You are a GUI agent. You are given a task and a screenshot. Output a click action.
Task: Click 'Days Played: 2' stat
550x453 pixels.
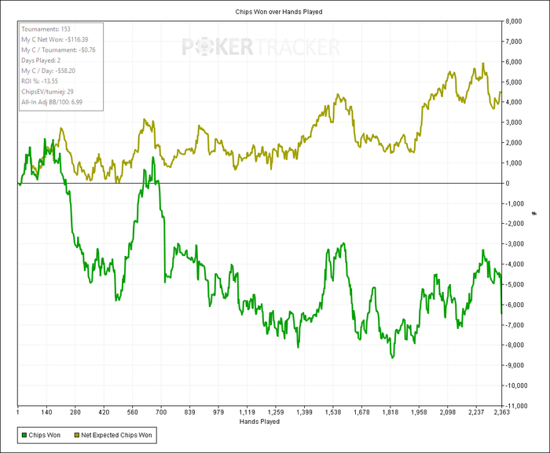coord(41,60)
